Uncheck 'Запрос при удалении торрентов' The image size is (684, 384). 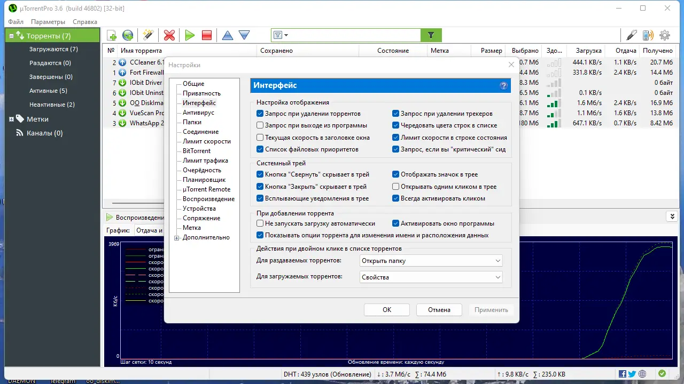tap(260, 114)
